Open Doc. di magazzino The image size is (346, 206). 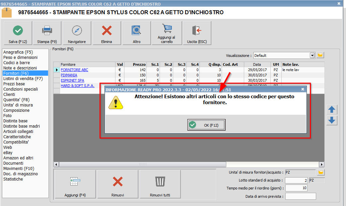(21, 174)
